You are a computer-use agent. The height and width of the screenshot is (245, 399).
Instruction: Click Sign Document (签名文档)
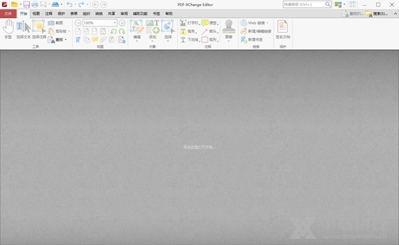click(283, 29)
